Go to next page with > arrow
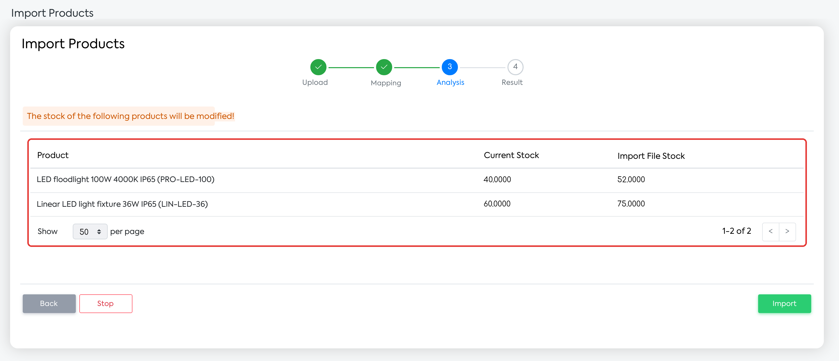 [787, 231]
